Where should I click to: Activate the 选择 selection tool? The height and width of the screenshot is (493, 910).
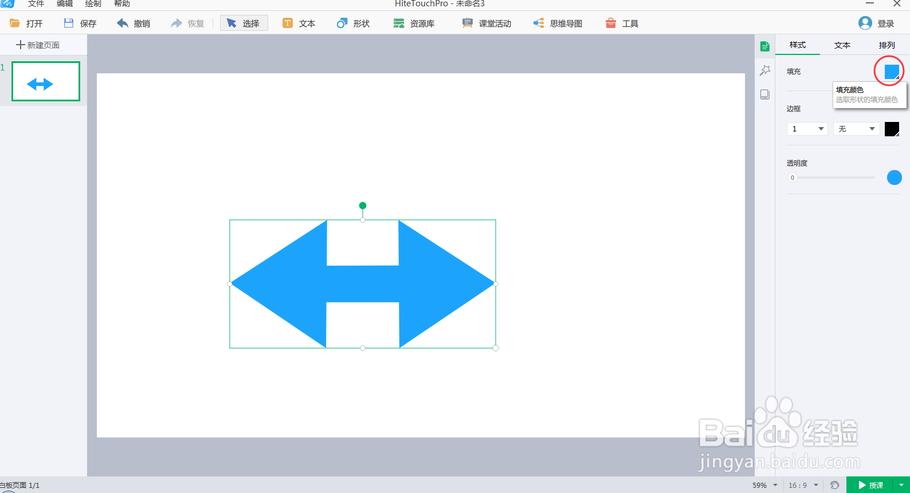click(244, 23)
